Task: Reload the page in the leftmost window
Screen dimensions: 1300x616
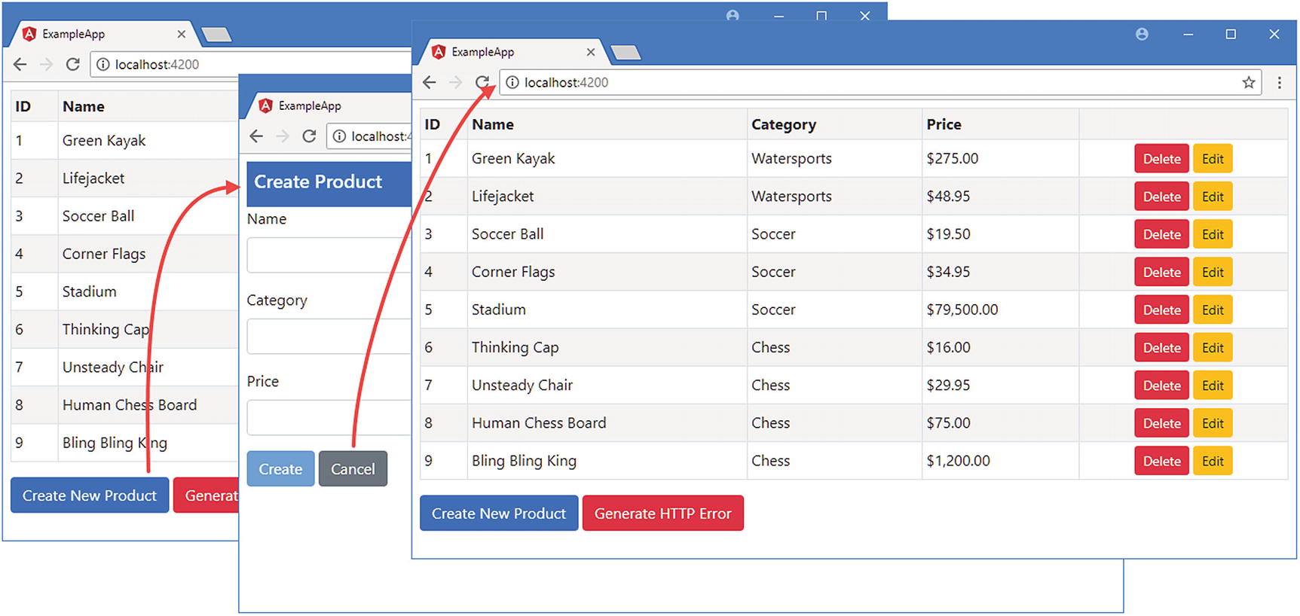Action: (x=73, y=65)
